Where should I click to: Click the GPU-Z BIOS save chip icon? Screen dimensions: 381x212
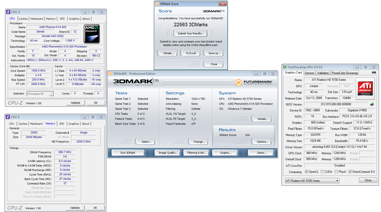tap(372, 104)
